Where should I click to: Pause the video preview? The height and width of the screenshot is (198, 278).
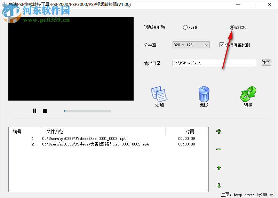[34, 111]
